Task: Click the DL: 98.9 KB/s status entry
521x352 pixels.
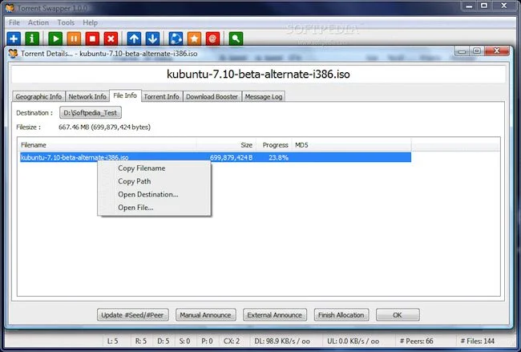Action: pos(282,341)
